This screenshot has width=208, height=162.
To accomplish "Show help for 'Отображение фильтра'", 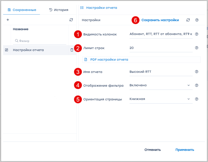I will (197, 85).
